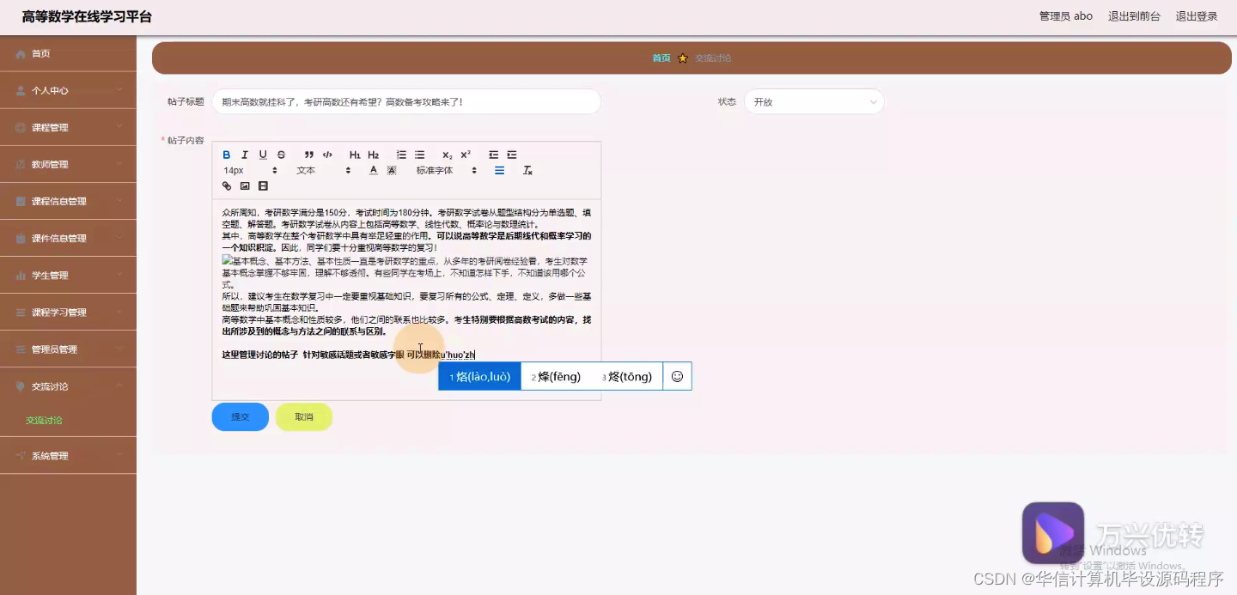Toggle bold formatting in editor toolbar

point(227,155)
